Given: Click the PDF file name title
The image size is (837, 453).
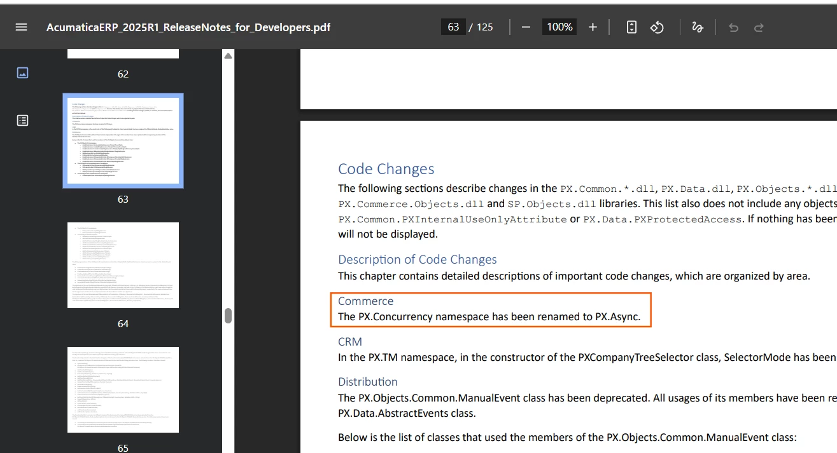Looking at the screenshot, I should point(188,27).
